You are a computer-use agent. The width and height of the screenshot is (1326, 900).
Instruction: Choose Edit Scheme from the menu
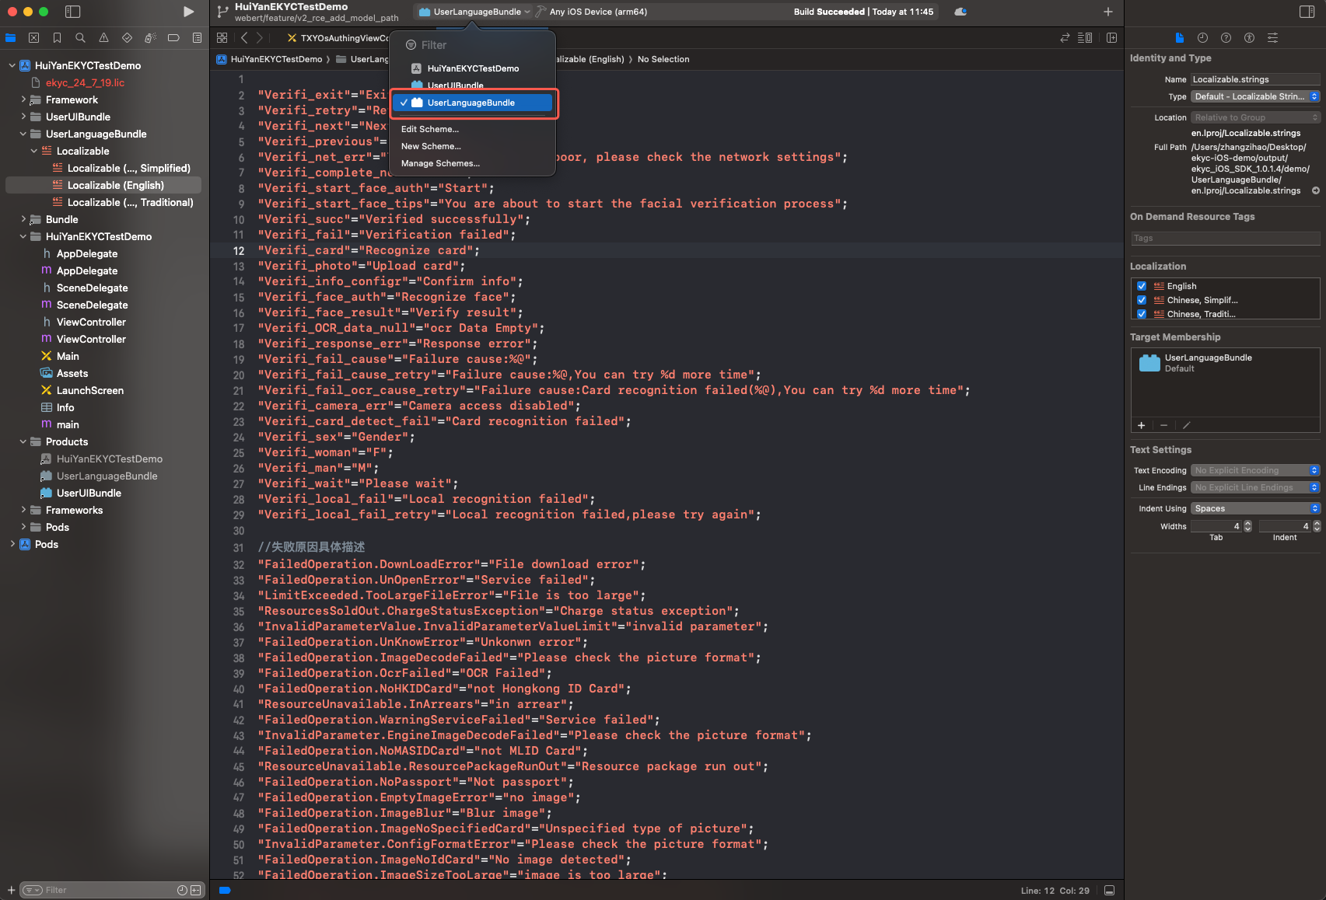click(430, 129)
